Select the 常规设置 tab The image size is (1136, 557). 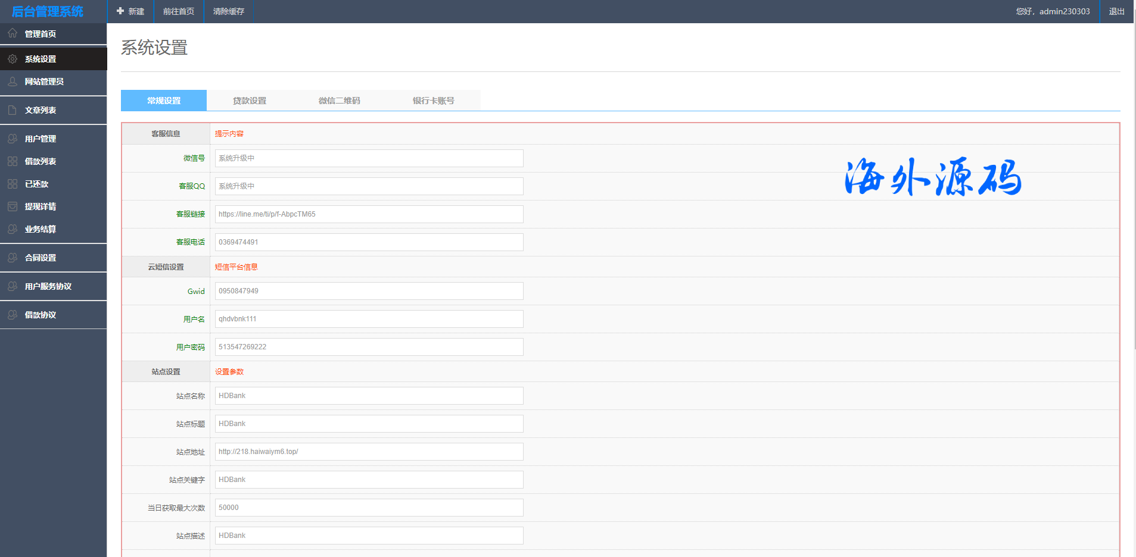164,101
